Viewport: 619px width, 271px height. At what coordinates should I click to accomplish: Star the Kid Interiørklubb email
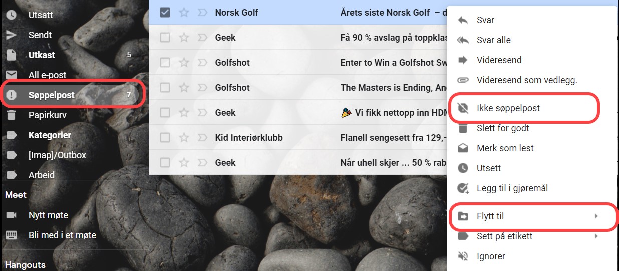184,138
